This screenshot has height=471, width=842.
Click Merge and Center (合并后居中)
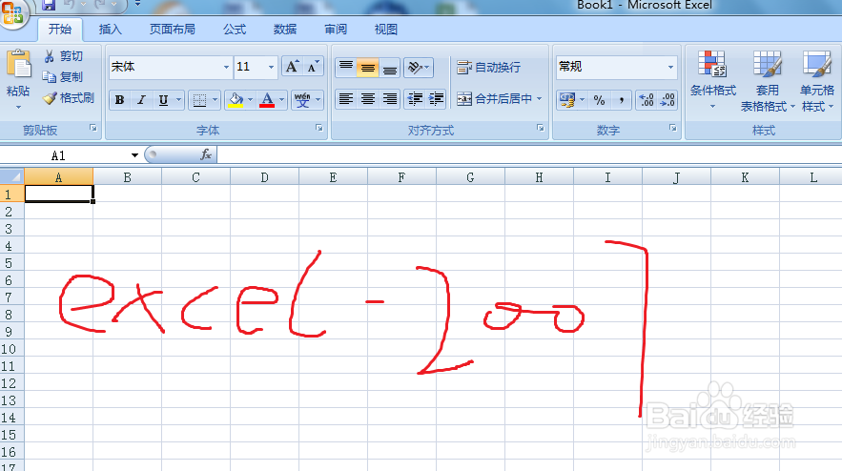point(495,99)
